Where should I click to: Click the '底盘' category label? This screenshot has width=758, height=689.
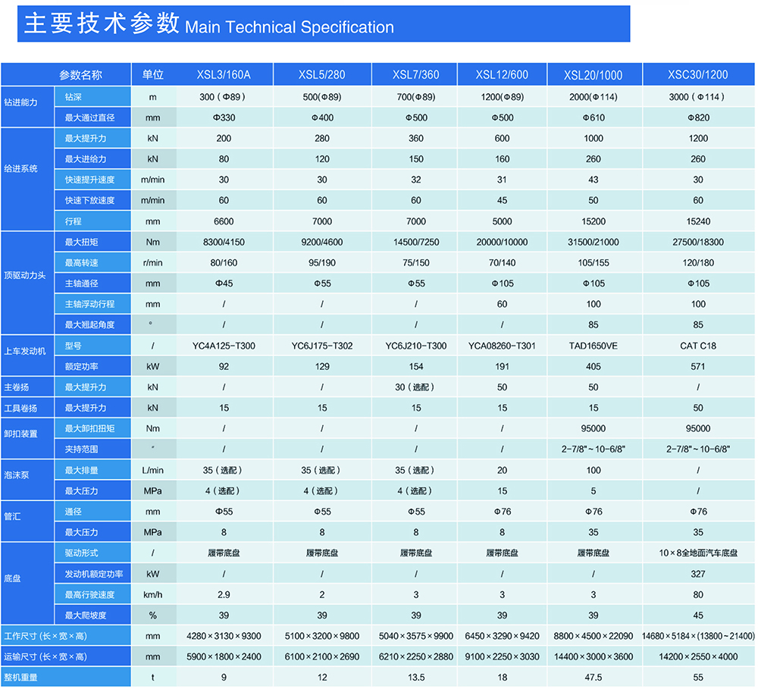13,579
